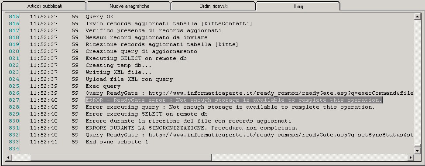
Task: Click the Writing XML file log entry
Action: (x=118, y=72)
